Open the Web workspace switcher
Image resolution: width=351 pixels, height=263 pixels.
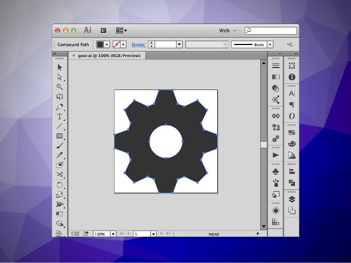click(x=227, y=31)
